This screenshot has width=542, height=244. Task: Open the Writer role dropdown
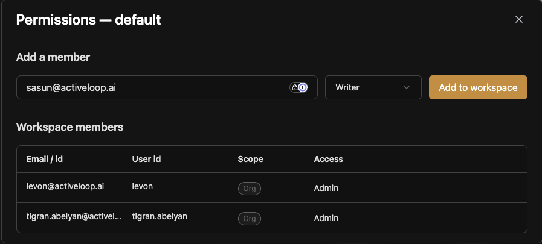(373, 87)
